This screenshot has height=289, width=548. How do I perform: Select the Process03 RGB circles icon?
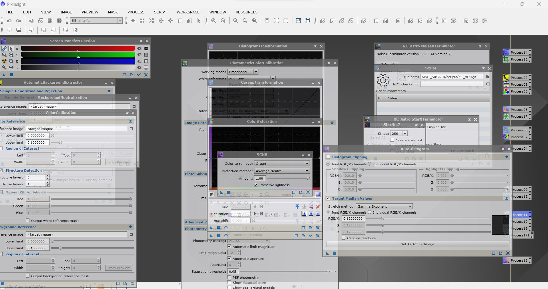tap(506, 91)
